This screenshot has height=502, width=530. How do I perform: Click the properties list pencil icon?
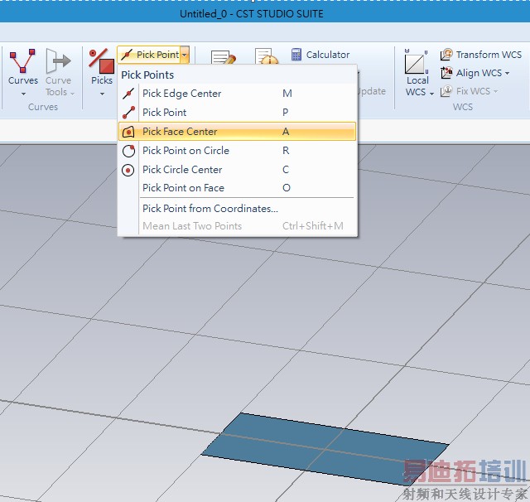(223, 57)
